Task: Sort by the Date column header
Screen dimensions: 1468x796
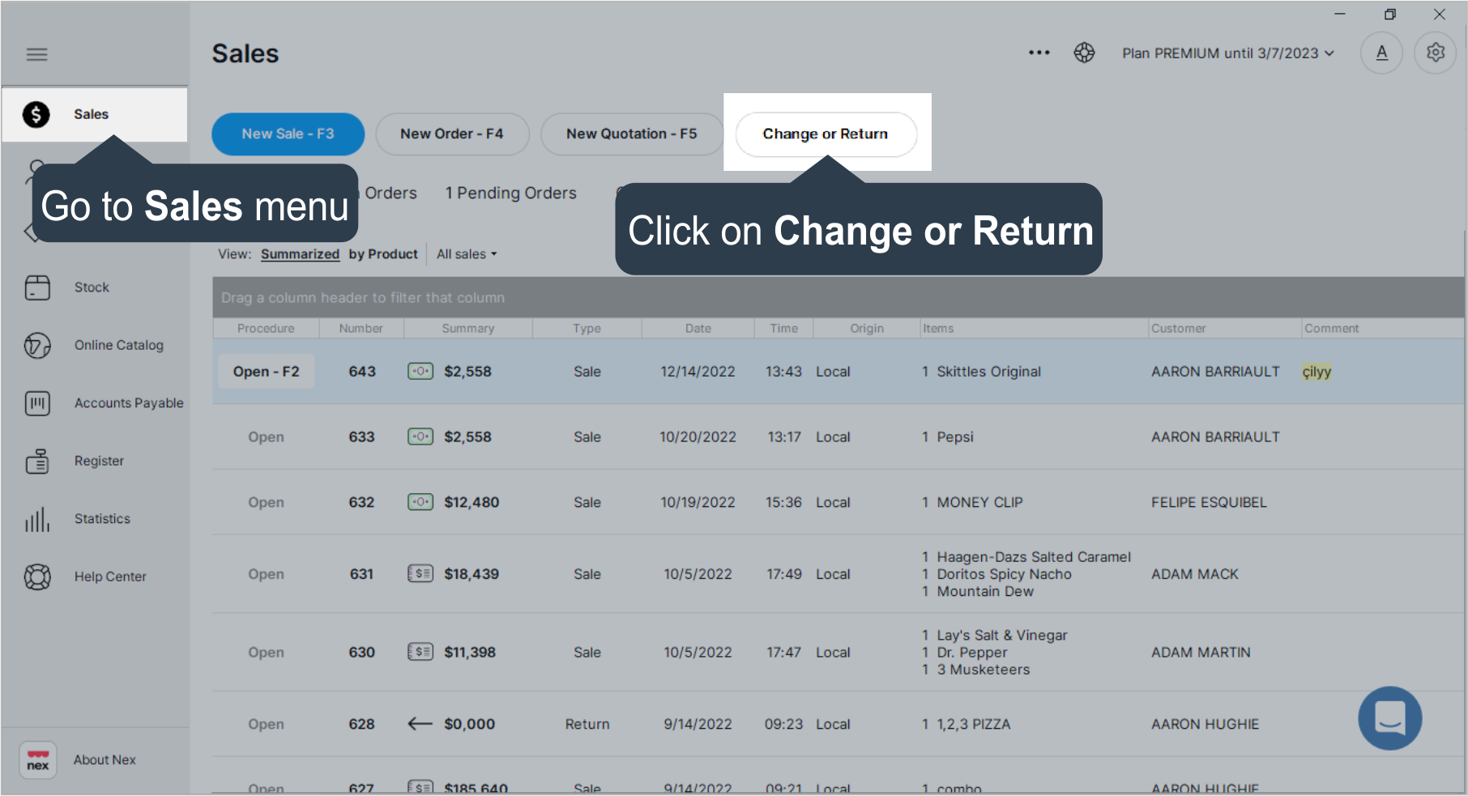Action: [x=698, y=329]
